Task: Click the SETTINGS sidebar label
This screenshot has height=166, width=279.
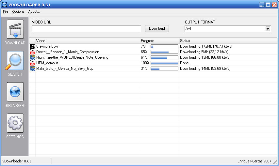Action: [15, 137]
